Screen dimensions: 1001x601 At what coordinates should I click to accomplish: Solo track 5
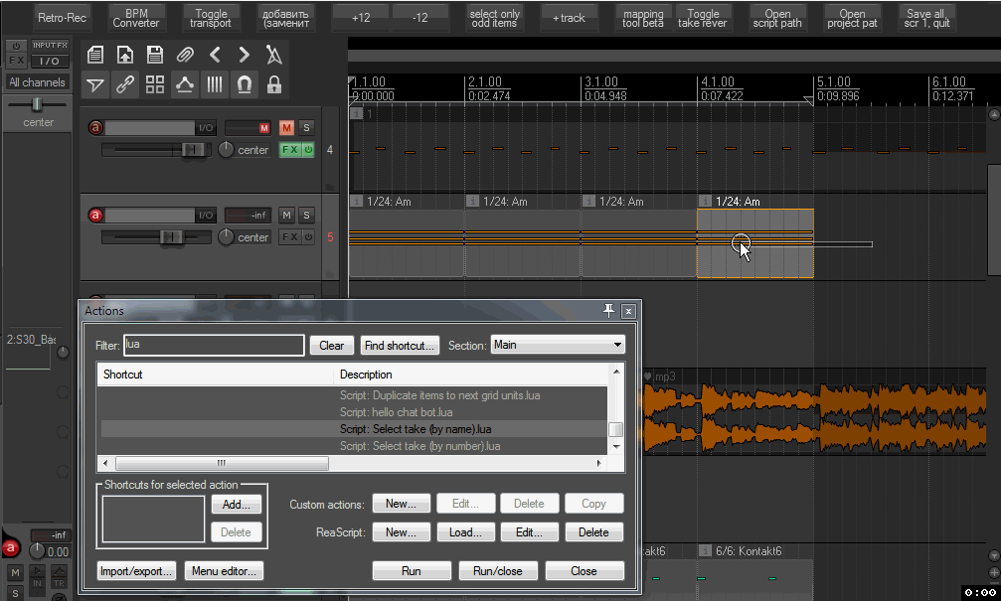tap(306, 215)
